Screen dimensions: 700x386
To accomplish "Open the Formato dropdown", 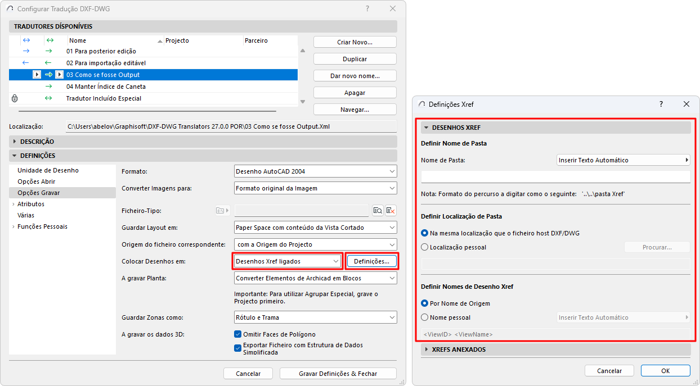I will click(315, 171).
